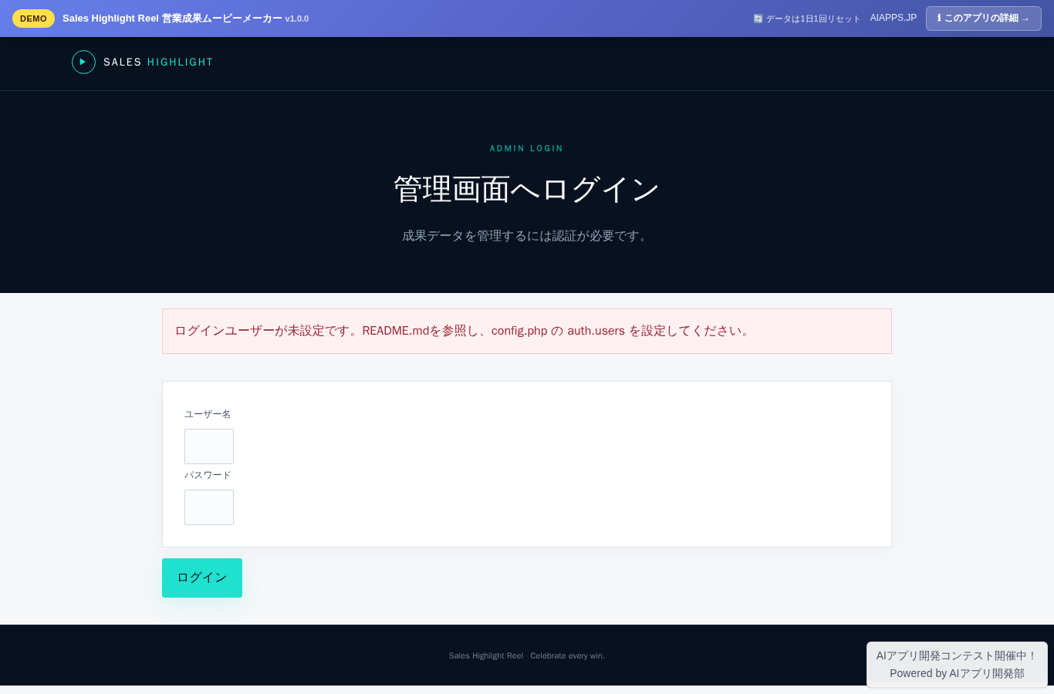
Task: Submit with the ログイン button
Action: [202, 578]
